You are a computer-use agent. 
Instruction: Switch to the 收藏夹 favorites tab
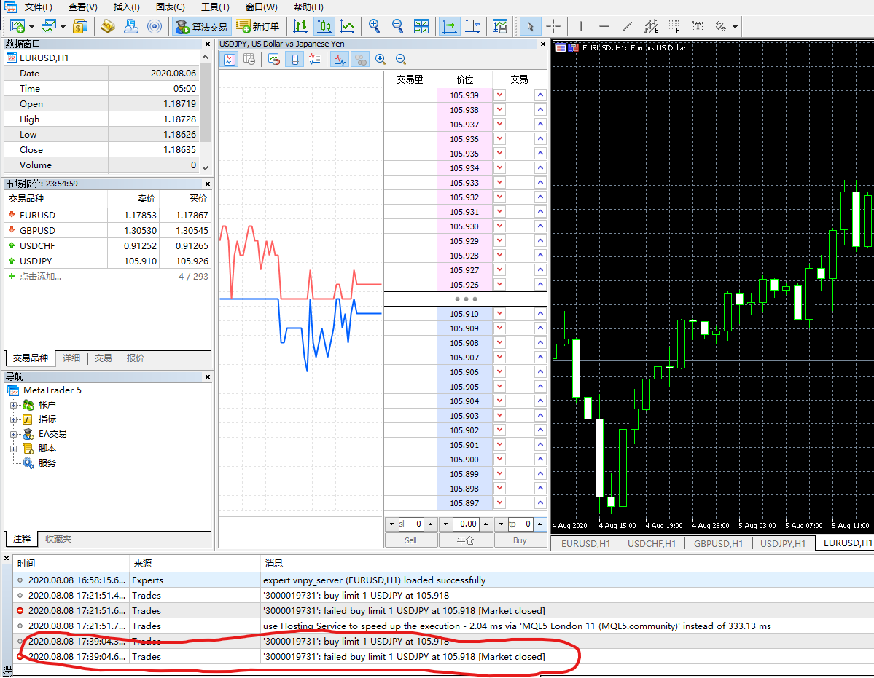[x=58, y=539]
